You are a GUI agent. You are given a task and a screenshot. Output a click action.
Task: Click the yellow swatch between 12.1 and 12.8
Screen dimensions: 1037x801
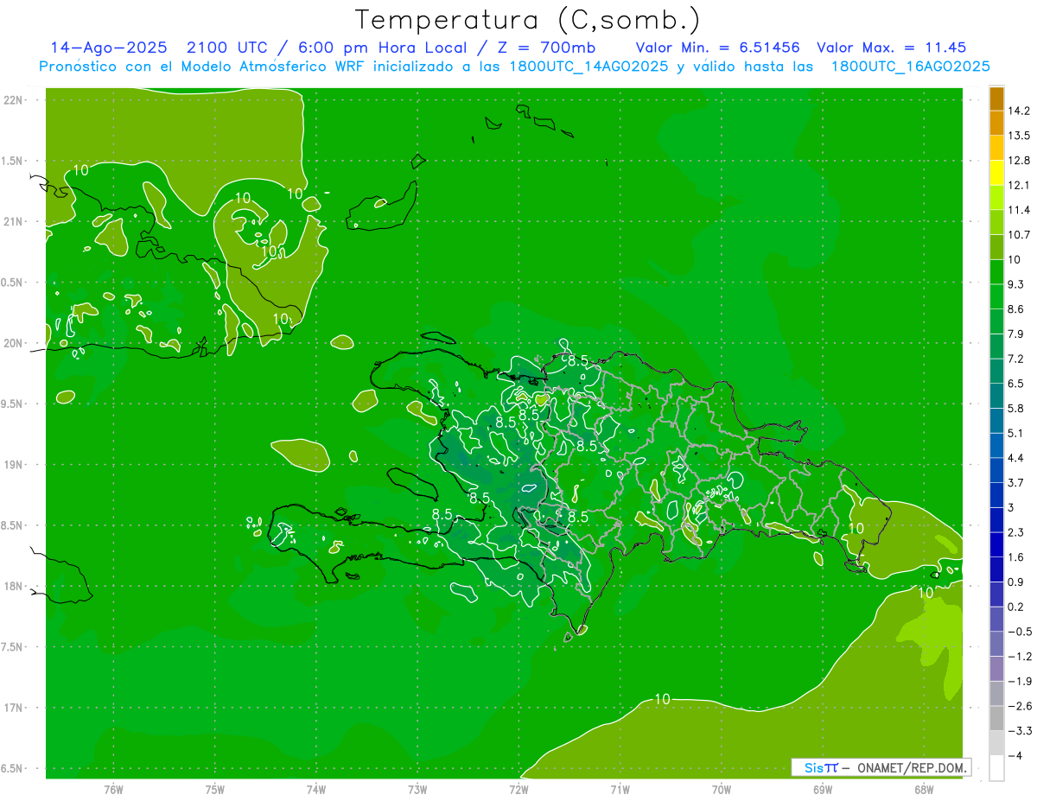(996, 173)
